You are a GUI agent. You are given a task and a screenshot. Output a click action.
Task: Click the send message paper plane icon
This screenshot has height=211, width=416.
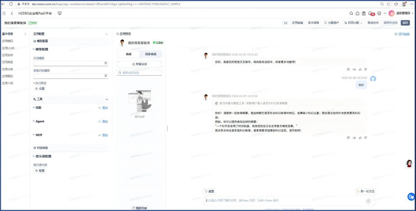368,201
